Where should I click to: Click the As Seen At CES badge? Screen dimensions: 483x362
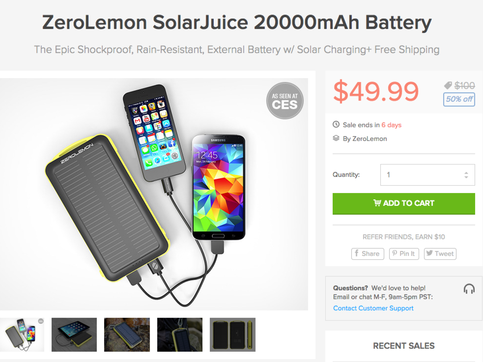click(x=285, y=101)
